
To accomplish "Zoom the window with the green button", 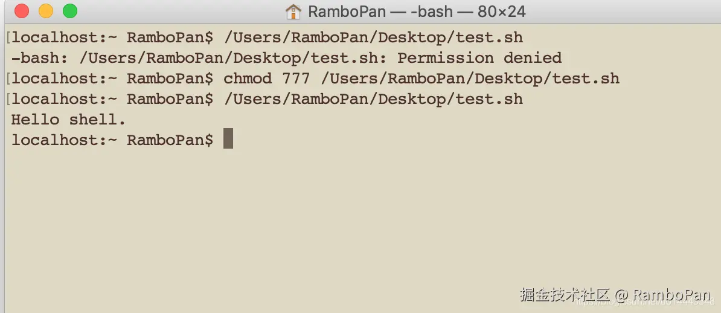I will pos(70,11).
